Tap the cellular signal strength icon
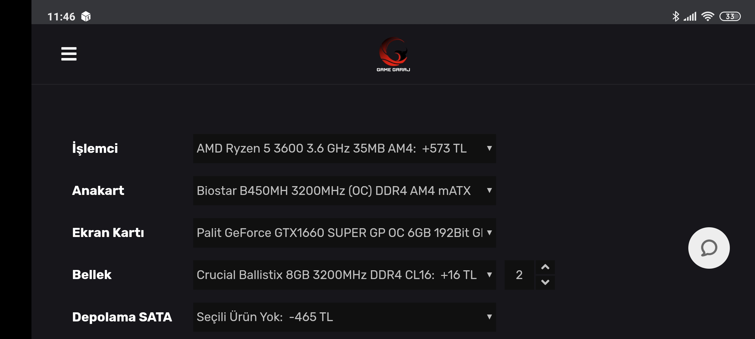The image size is (755, 339). point(690,16)
